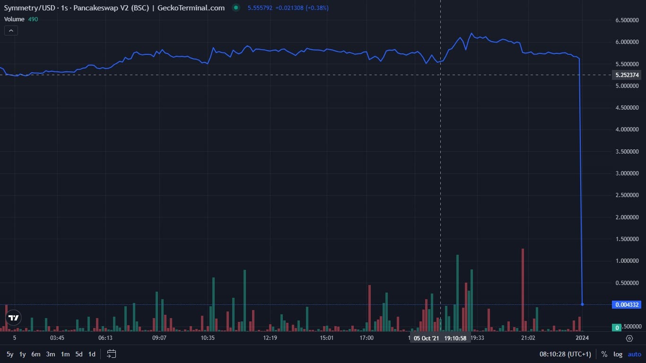The height and width of the screenshot is (363, 646).
Task: Toggle the percent scale mode
Action: coord(604,354)
